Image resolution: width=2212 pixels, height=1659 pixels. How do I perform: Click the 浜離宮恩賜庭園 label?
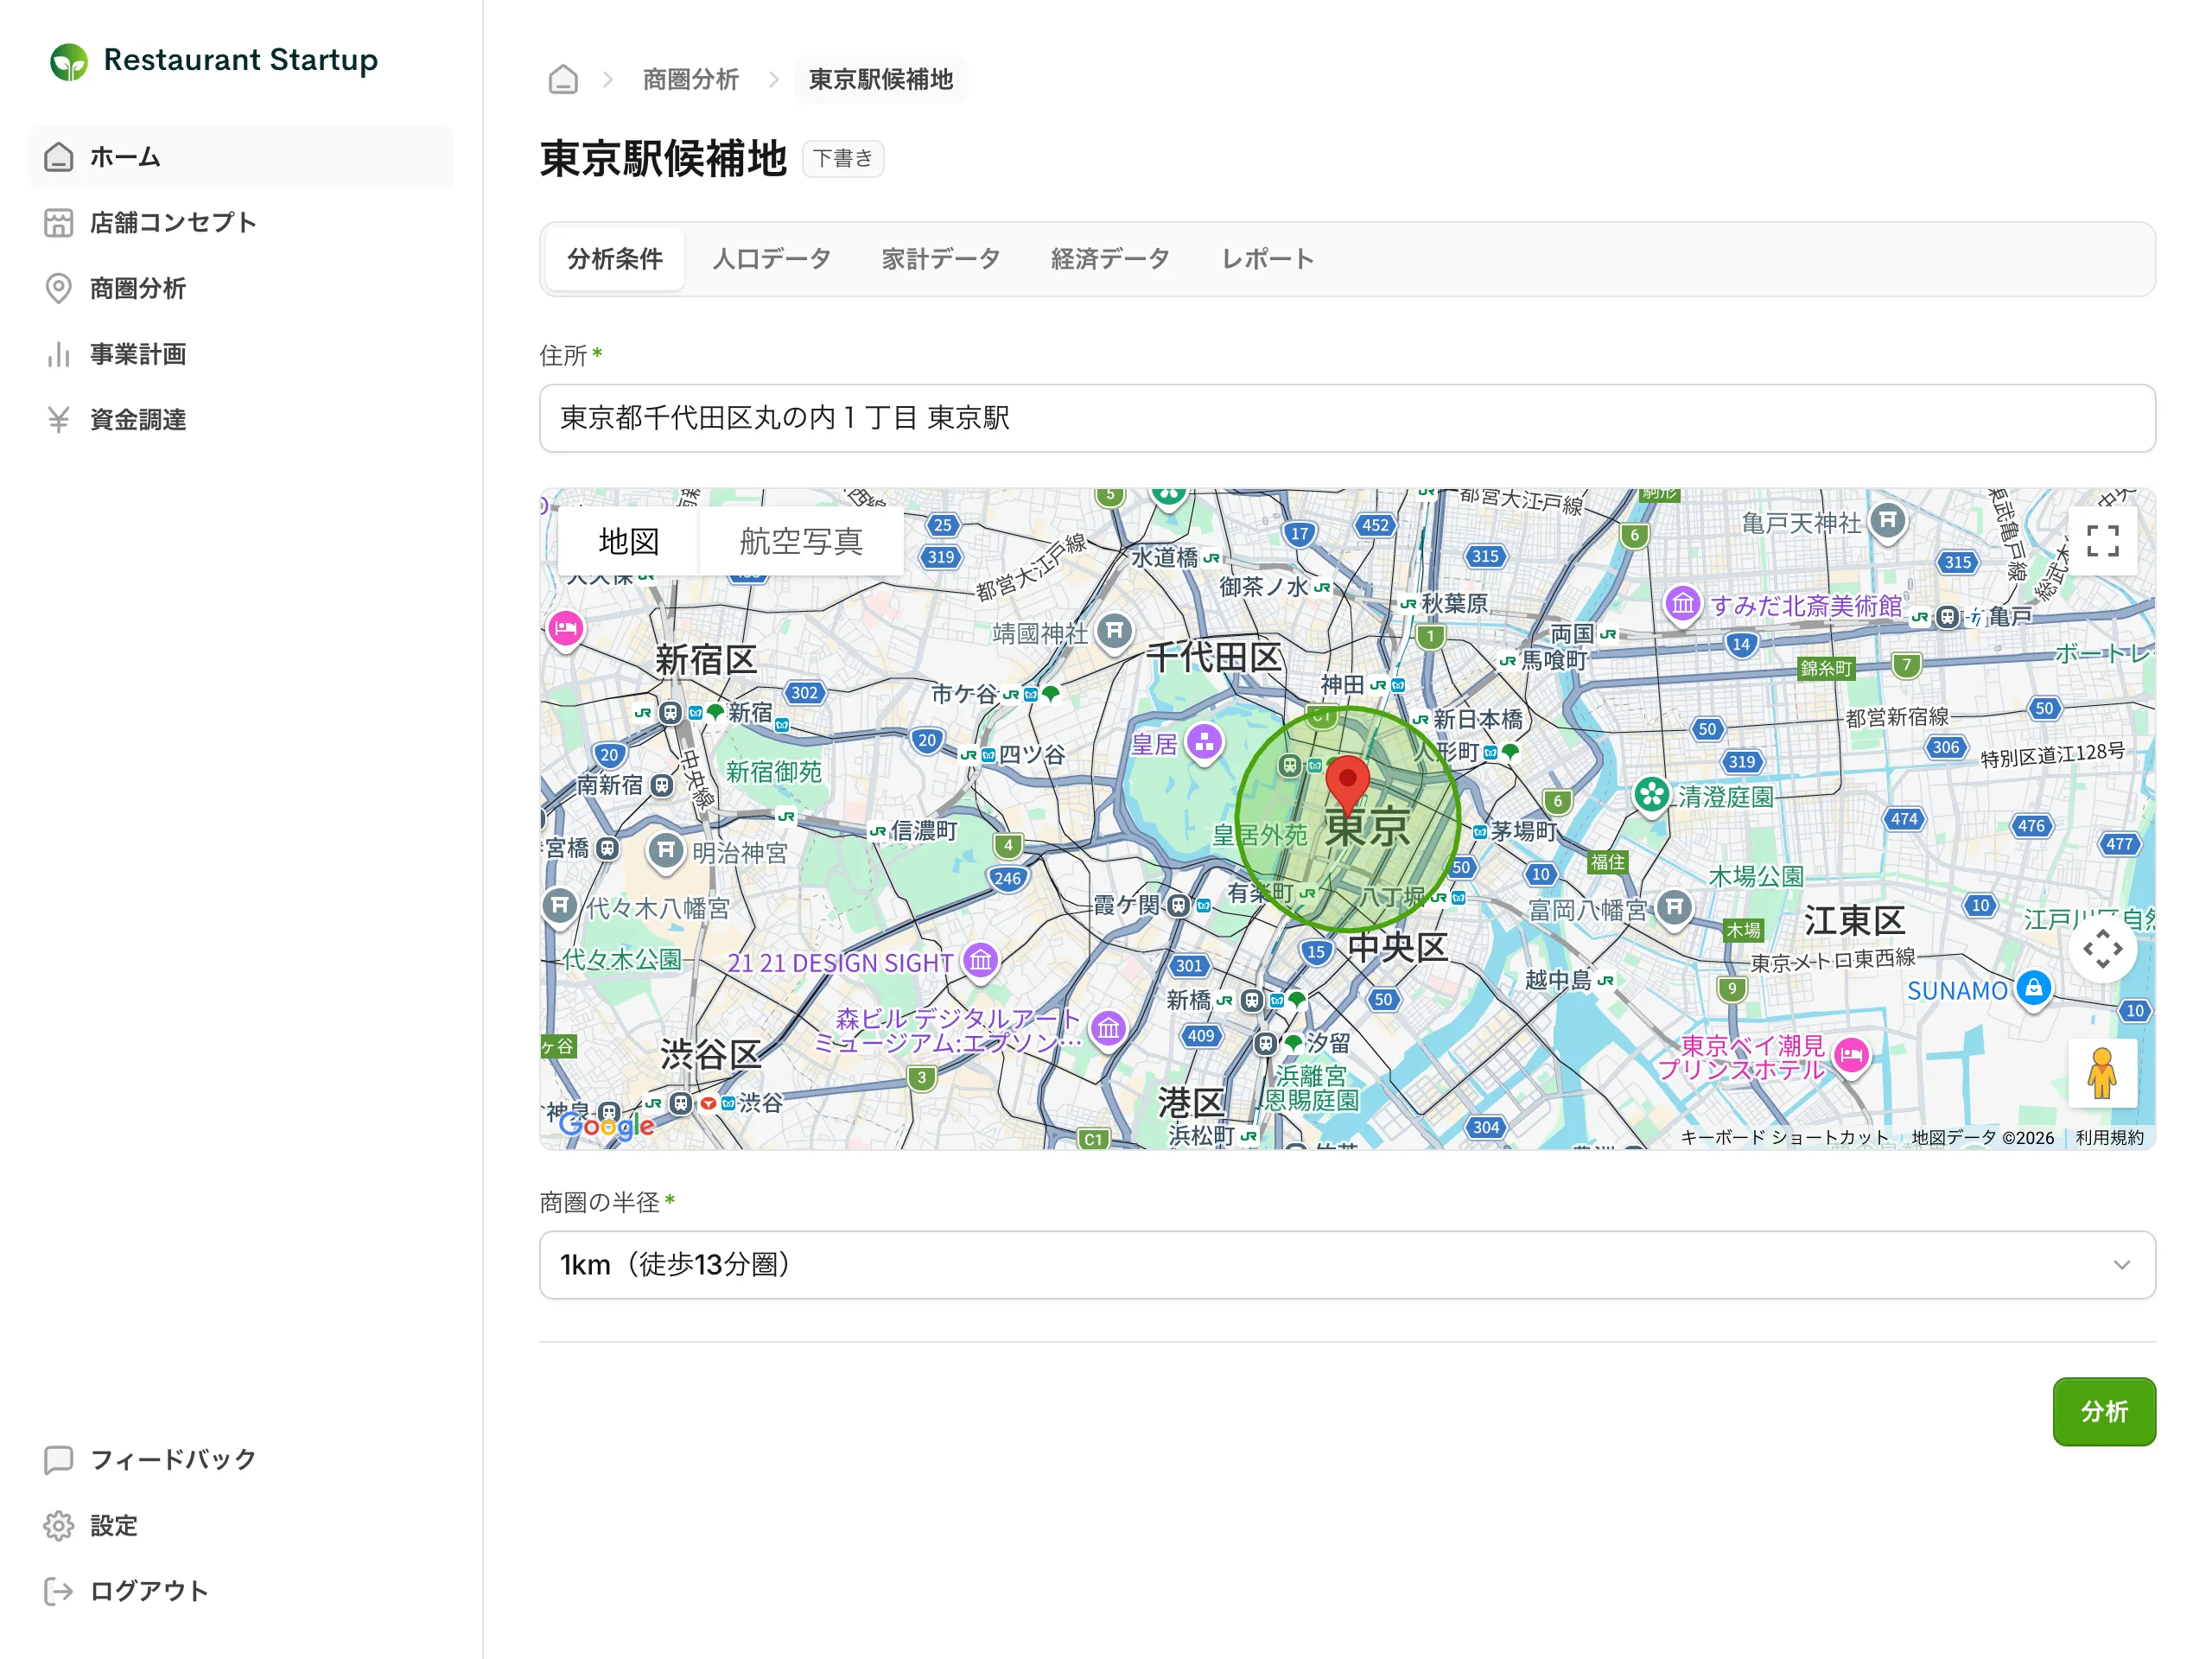tap(1311, 1088)
